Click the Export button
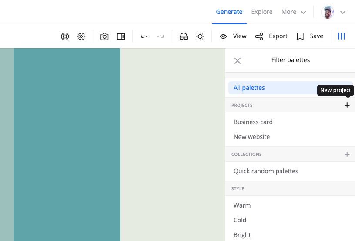355x241 pixels. [271, 36]
